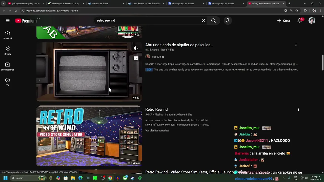This screenshot has width=324, height=182.
Task: Jump to the 0:08 timestamp chip
Action: (x=149, y=70)
